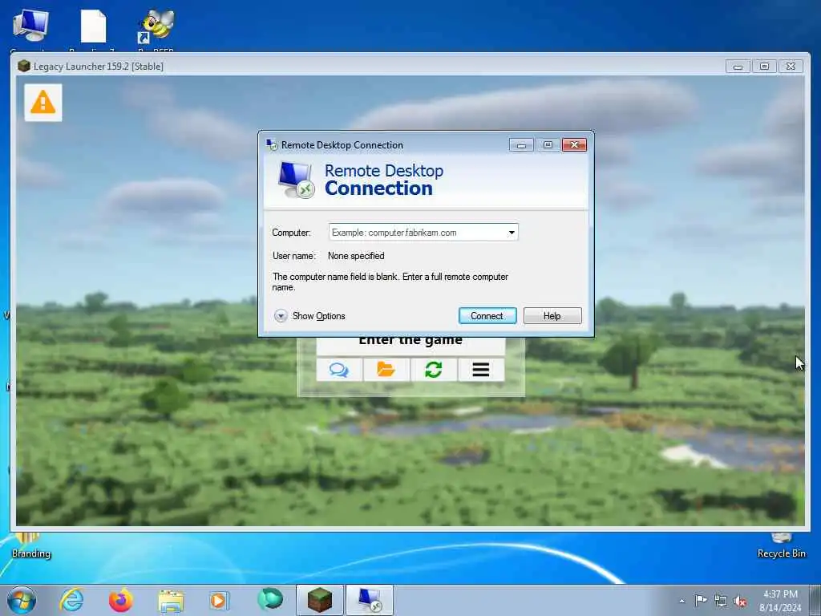821x616 pixels.
Task: Open the Computer name dropdown arrow
Action: point(511,233)
